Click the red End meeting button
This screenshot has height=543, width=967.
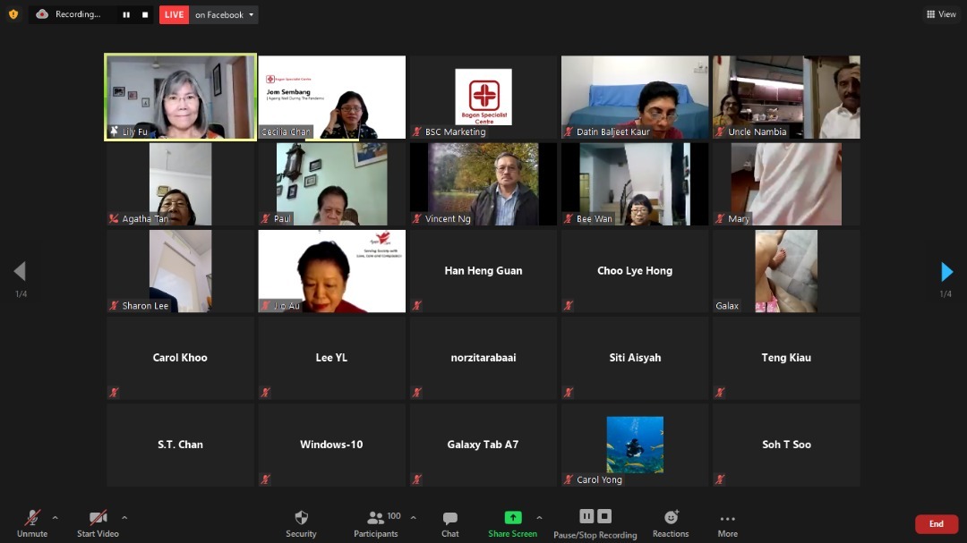click(936, 524)
